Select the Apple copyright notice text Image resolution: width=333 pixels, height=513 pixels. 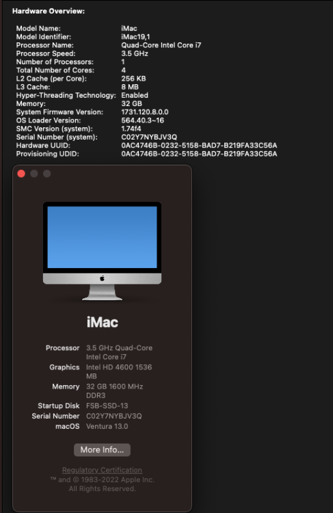[102, 484]
